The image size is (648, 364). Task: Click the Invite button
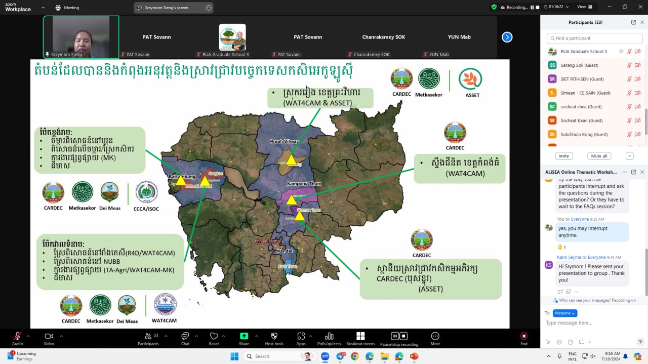point(563,156)
